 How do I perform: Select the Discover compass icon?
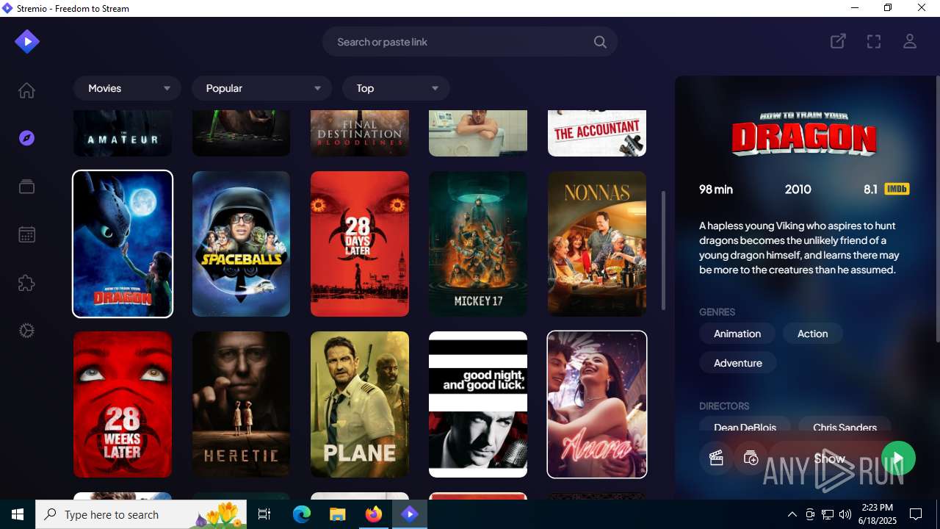coord(26,138)
